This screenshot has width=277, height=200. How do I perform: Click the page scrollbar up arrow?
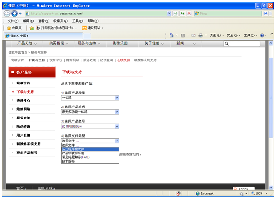pyautogui.click(x=271, y=43)
